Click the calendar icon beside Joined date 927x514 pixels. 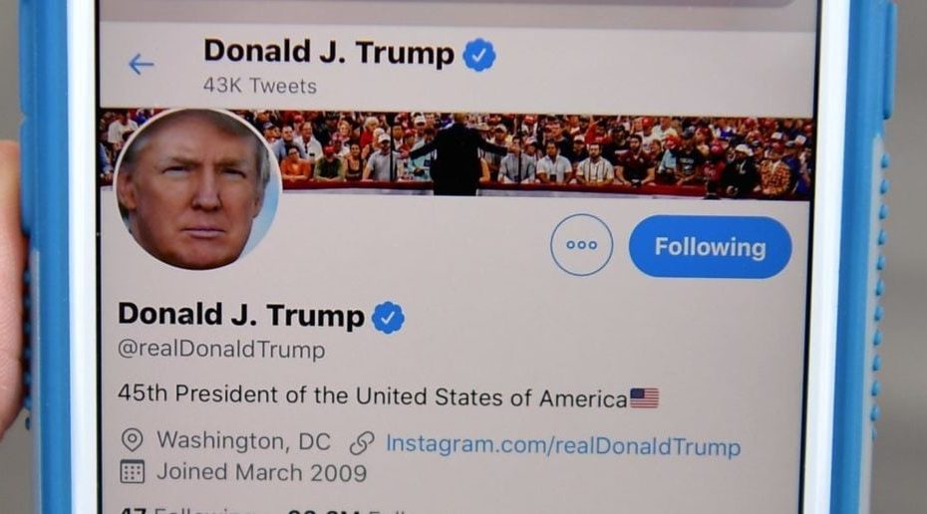coord(132,471)
